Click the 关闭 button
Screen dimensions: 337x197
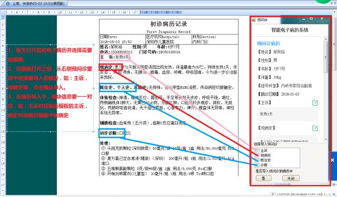291,178
